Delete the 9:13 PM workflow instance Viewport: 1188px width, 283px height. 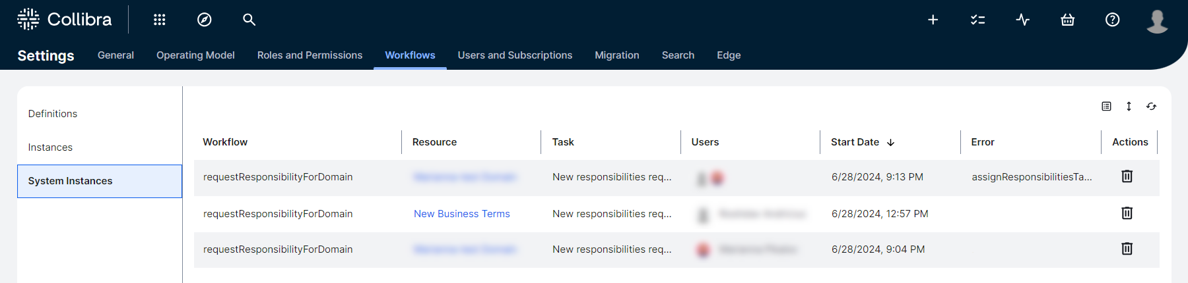(1127, 176)
